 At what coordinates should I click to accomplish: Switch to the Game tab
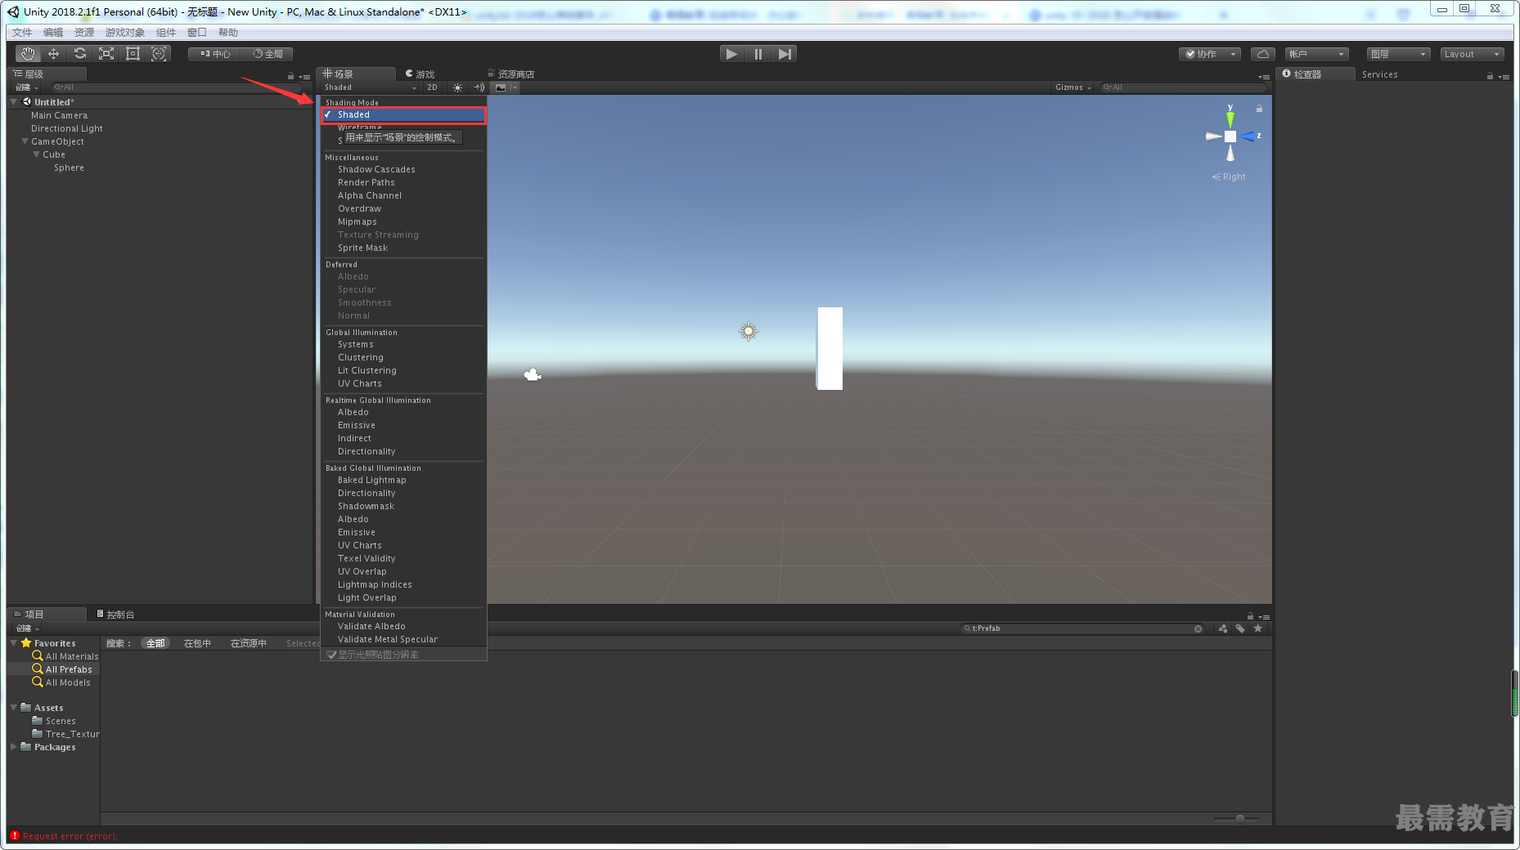tap(420, 74)
